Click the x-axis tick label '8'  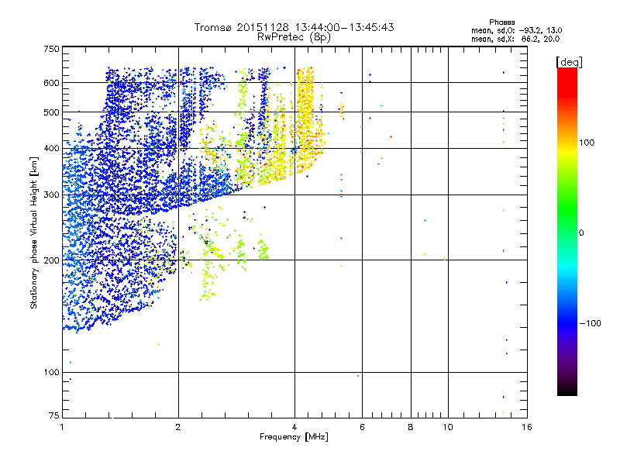tap(411, 427)
